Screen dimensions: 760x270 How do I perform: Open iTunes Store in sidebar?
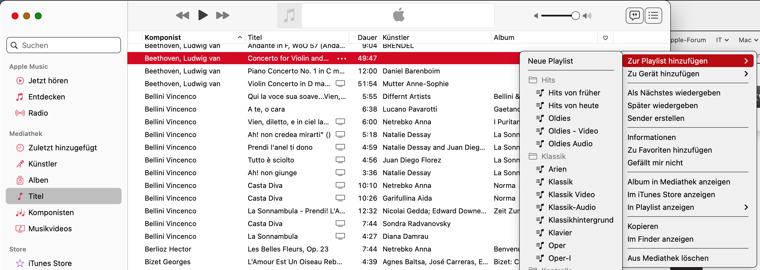pos(49,263)
